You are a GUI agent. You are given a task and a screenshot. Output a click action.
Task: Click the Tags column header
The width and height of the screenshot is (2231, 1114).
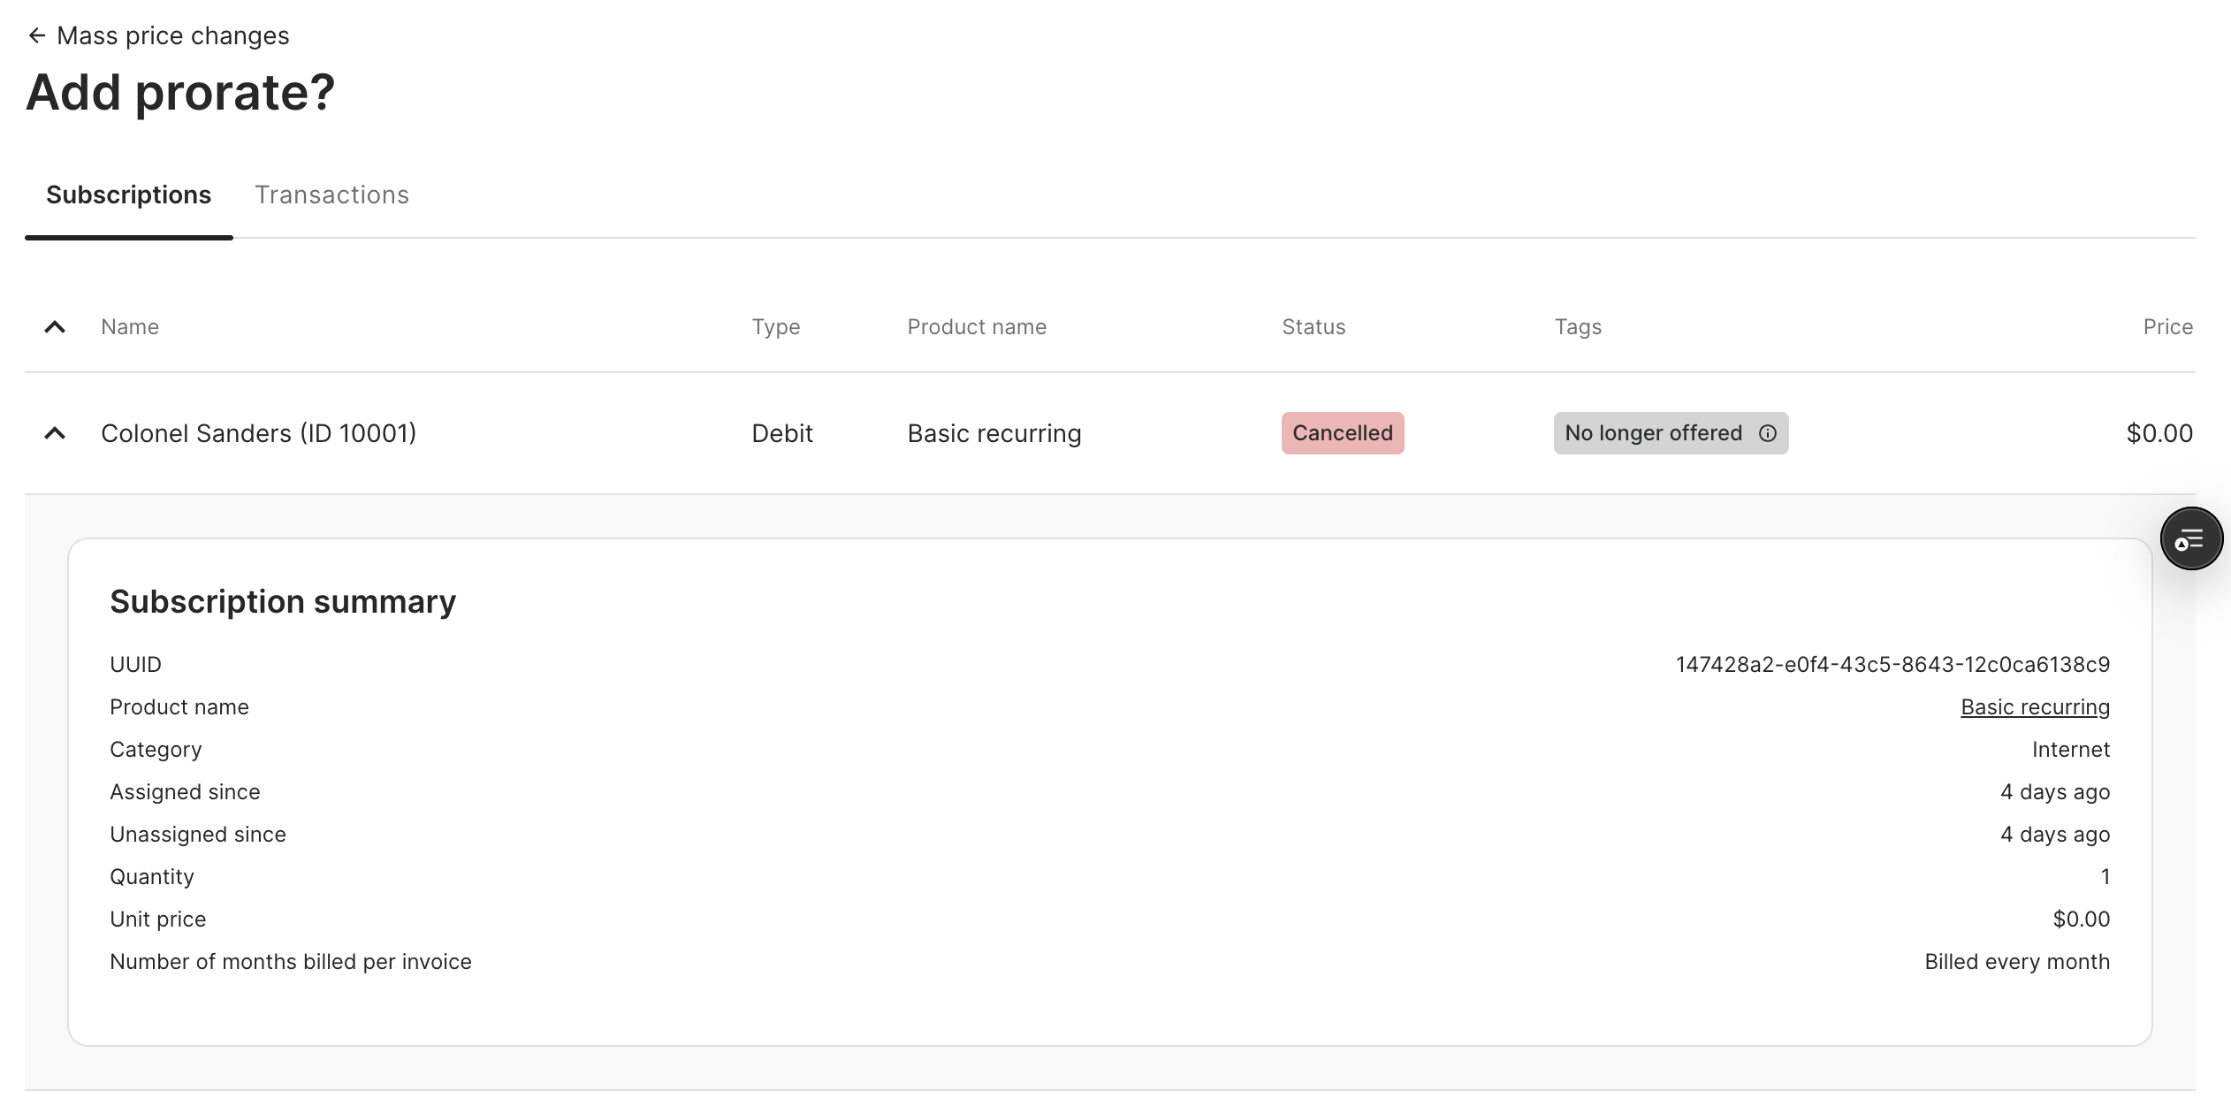tap(1578, 327)
